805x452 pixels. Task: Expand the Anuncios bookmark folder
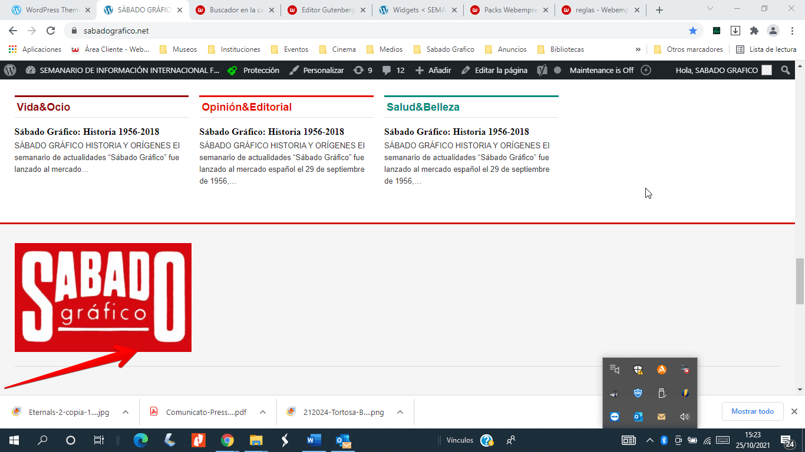click(x=505, y=49)
